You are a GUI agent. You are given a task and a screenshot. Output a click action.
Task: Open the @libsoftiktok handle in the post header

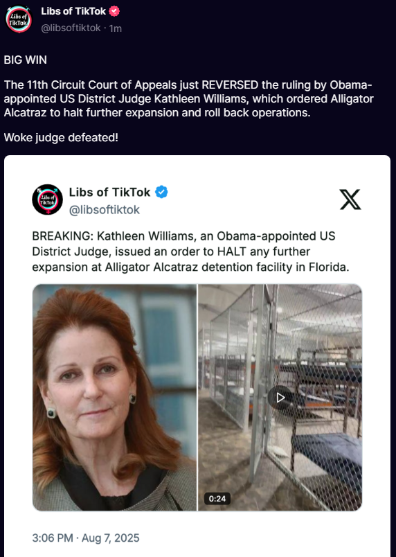point(71,28)
